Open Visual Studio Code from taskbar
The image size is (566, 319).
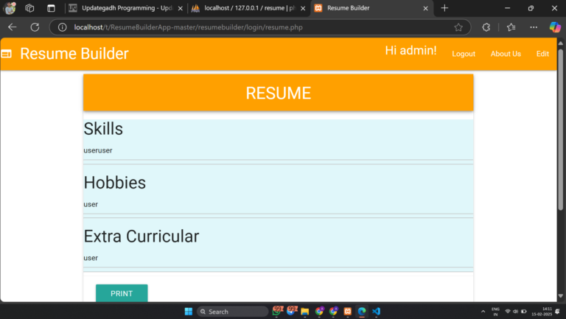click(376, 312)
